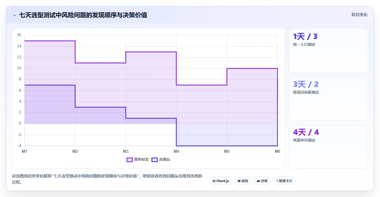The image size is (380, 197).
Task: Click the M5 x-axis label
Action: pos(227,151)
